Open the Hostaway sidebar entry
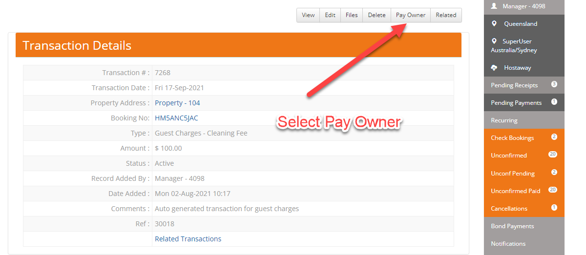This screenshot has height=255, width=586. [x=524, y=68]
